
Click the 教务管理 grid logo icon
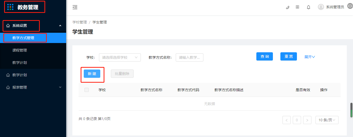(x=10, y=7)
